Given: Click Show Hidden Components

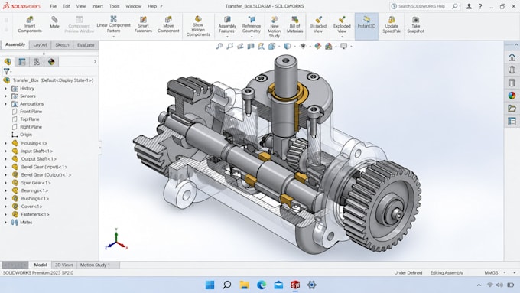Looking at the screenshot, I should coord(198,26).
